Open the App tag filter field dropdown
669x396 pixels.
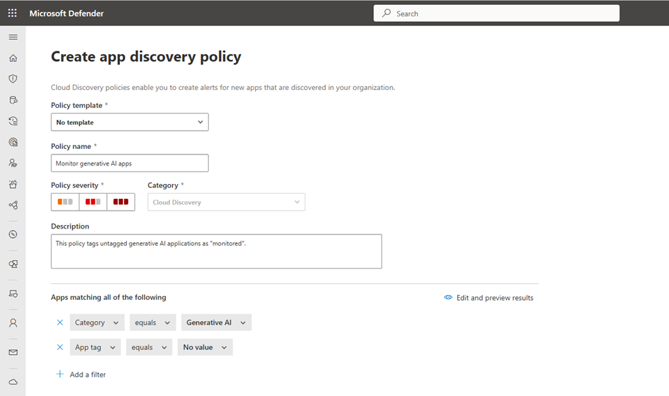[x=95, y=347]
